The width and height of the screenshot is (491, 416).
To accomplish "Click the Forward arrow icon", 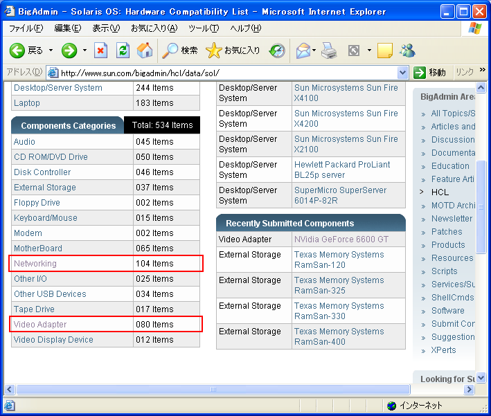I will tap(69, 51).
